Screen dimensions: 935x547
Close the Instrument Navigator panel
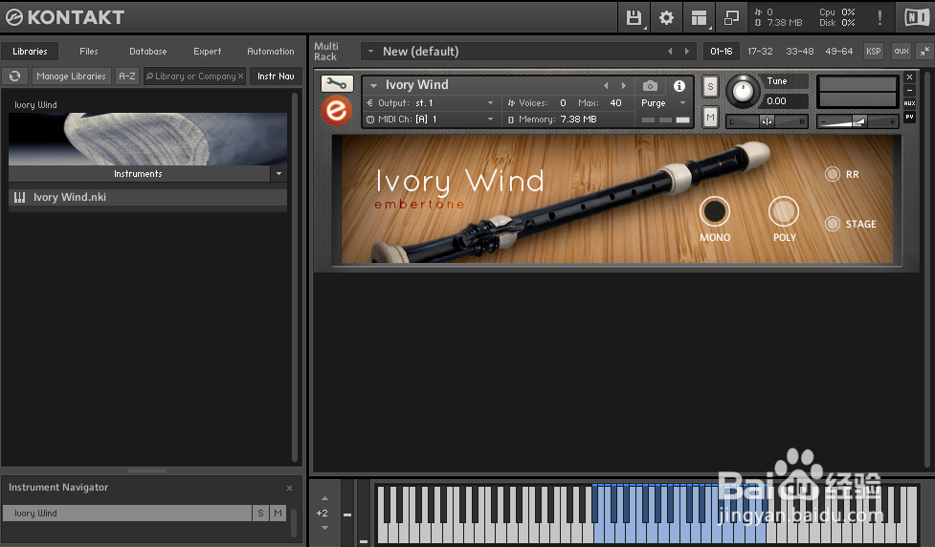click(289, 488)
